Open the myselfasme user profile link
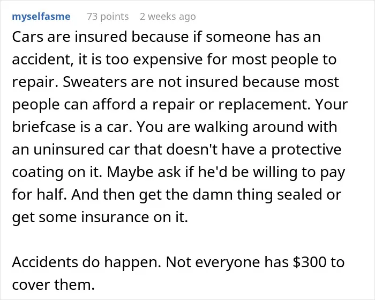Screen dimensions: 375x300 point(41,17)
